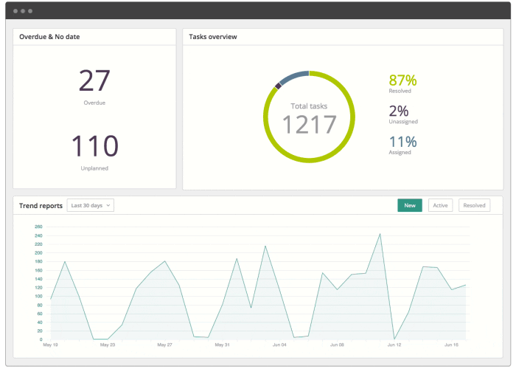Click the small dark unassigned donut segment

pyautogui.click(x=278, y=86)
